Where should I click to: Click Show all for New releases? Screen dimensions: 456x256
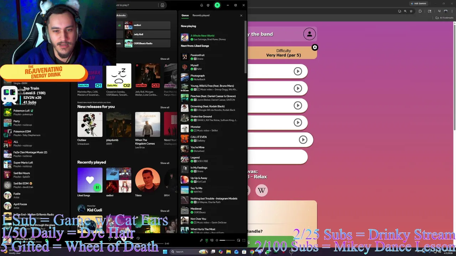pyautogui.click(x=165, y=107)
